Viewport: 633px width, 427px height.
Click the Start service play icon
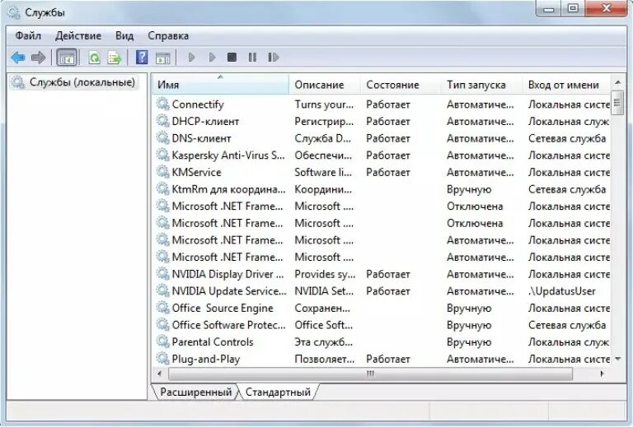tap(192, 58)
